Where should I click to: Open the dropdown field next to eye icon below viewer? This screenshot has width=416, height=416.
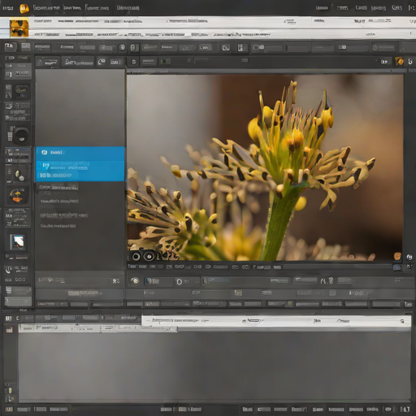158,281
